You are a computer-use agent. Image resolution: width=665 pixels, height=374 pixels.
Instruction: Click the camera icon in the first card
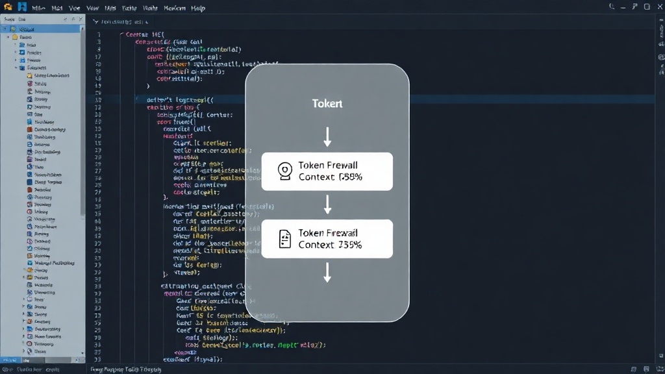[x=284, y=171]
